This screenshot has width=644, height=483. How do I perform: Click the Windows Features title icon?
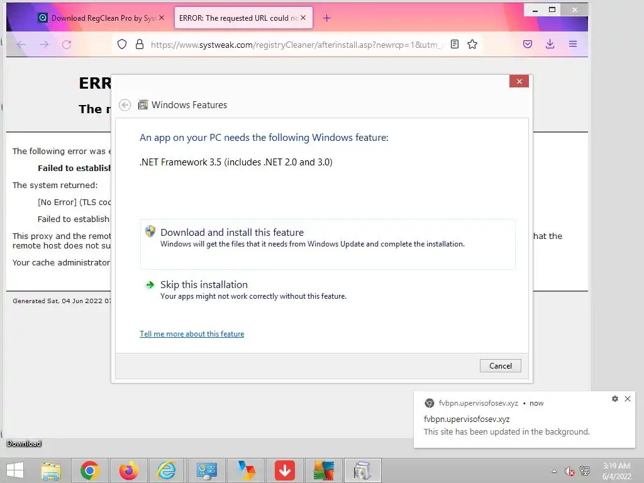click(143, 105)
